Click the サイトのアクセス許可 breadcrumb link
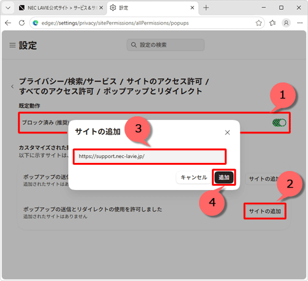Screen dimensions: 308x281 pyautogui.click(x=164, y=82)
